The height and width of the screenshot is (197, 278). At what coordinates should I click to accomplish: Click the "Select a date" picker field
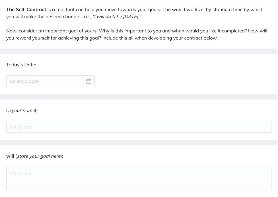pyautogui.click(x=46, y=81)
